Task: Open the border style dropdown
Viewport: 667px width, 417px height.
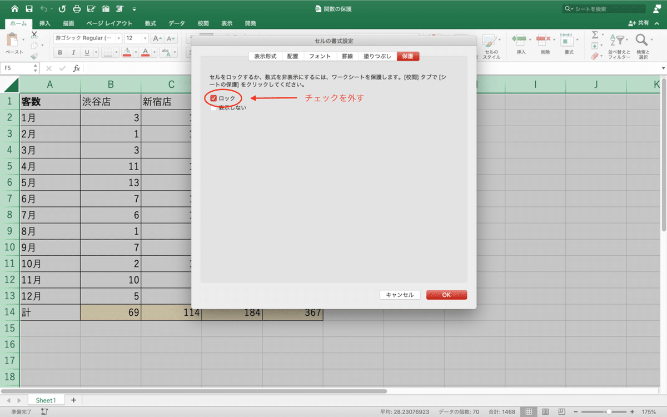Action: (116, 52)
